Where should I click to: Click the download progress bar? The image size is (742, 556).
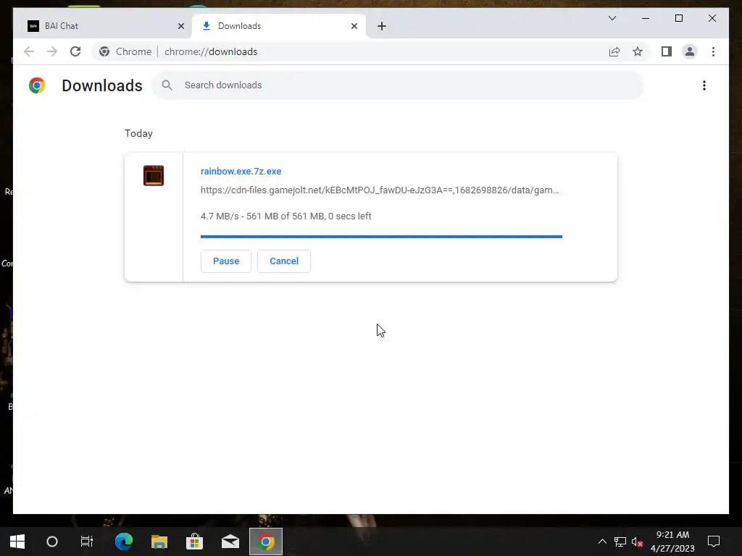(x=381, y=237)
